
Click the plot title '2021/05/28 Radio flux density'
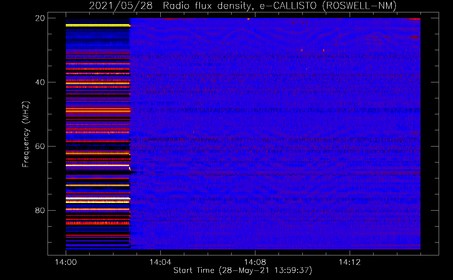(x=242, y=6)
